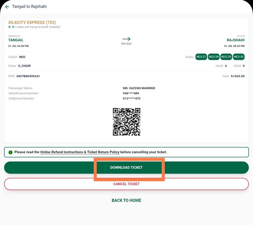Click the journey direction arrow icon
Image resolution: width=253 pixels, height=225 pixels.
click(x=126, y=39)
